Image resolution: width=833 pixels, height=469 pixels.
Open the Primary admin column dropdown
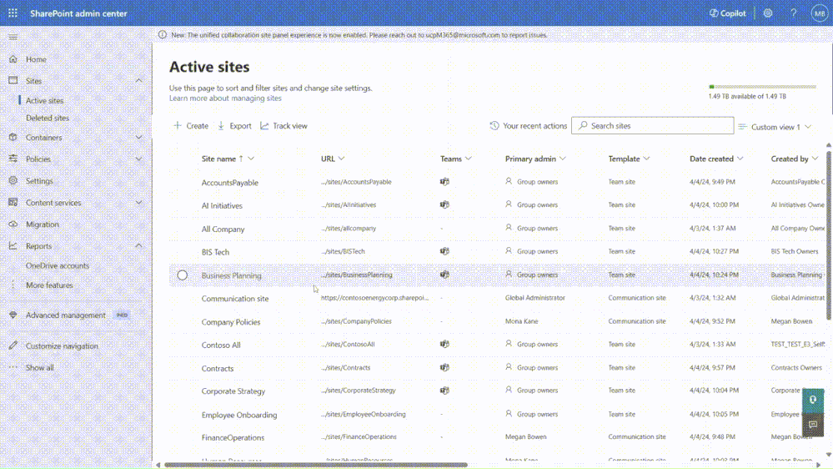[563, 159]
